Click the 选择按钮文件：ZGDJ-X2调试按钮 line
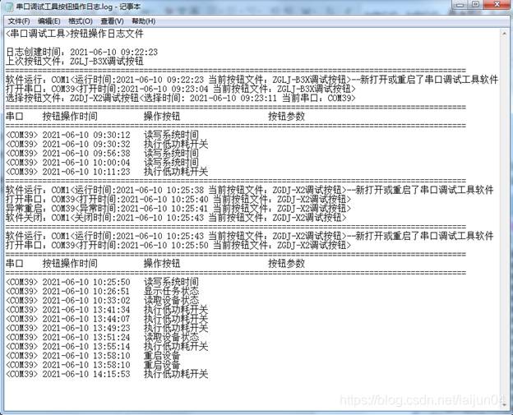The image size is (513, 415). 181,98
